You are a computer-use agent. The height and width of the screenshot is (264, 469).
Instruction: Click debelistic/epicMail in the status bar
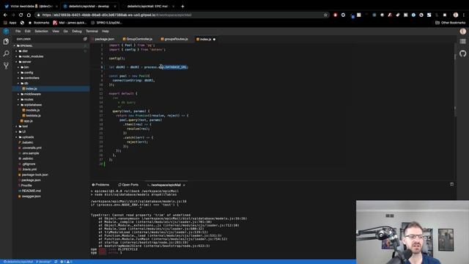18,262
